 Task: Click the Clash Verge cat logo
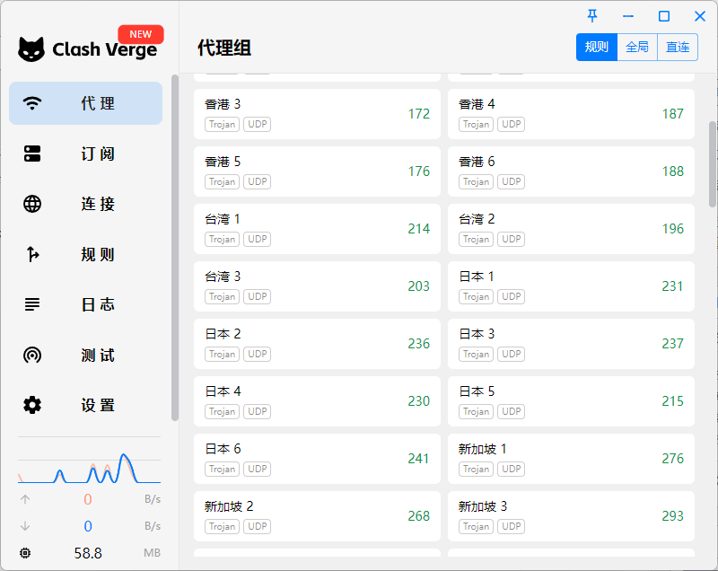point(31,49)
